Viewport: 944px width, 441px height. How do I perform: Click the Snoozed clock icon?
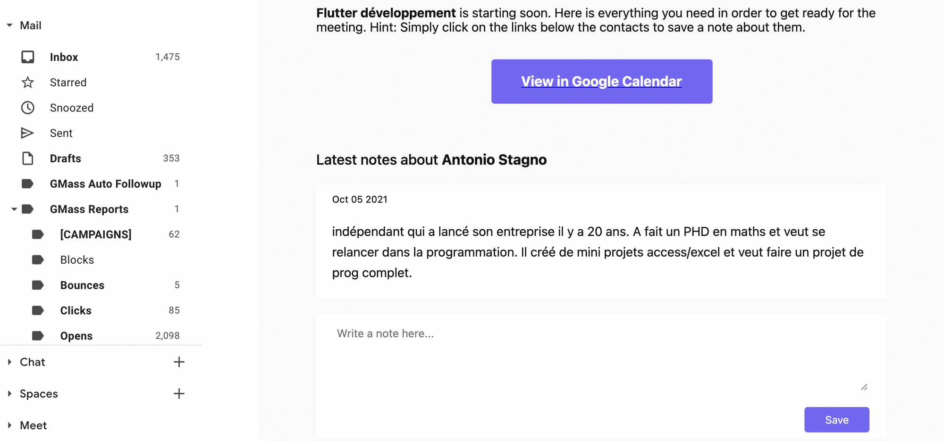pyautogui.click(x=28, y=108)
